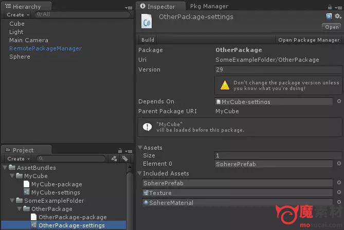The image size is (344, 230).
Task: Toggle the Project panel lock icon
Action: (120, 151)
